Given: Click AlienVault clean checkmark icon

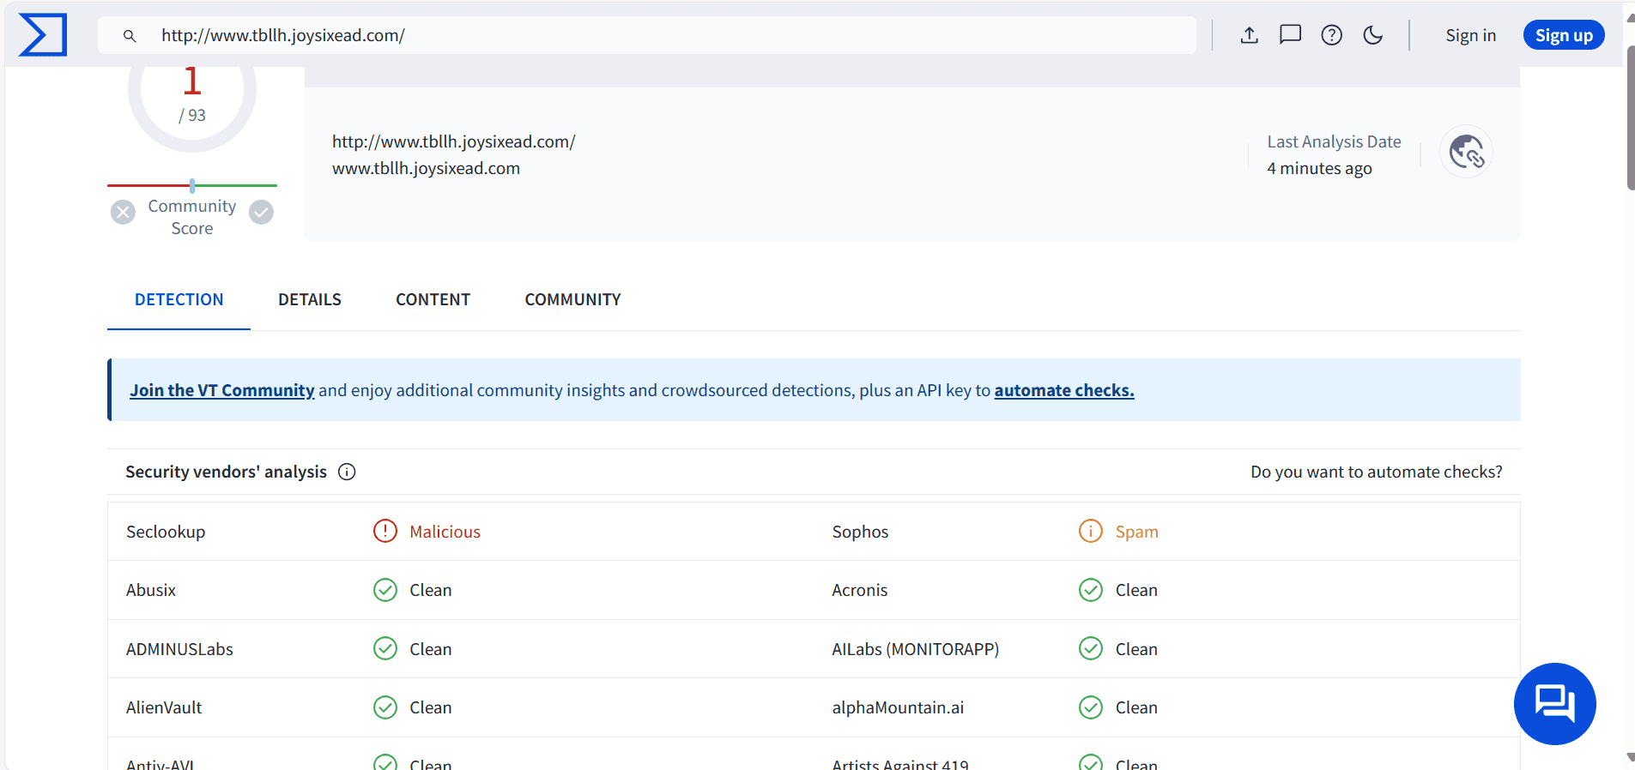Looking at the screenshot, I should (385, 707).
